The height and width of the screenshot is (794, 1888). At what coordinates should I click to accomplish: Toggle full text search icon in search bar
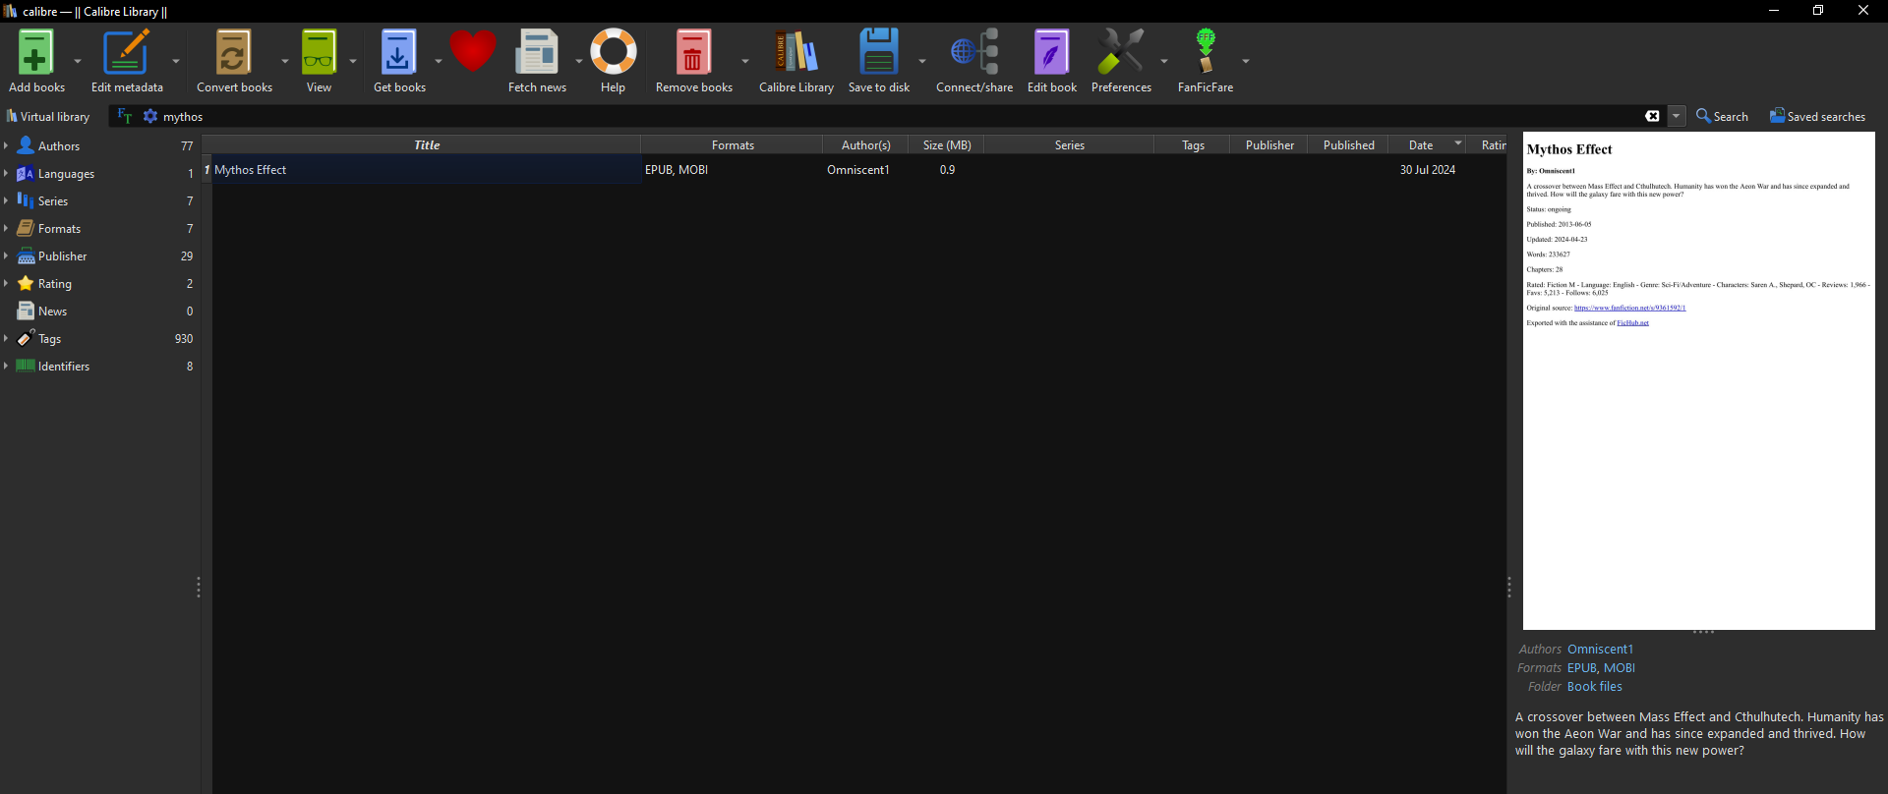[125, 116]
